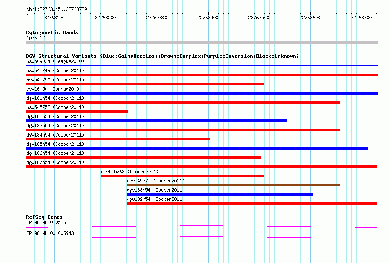Open the nsv509024 (Teague2010) label
This screenshot has height=263, width=390.
click(x=55, y=61)
